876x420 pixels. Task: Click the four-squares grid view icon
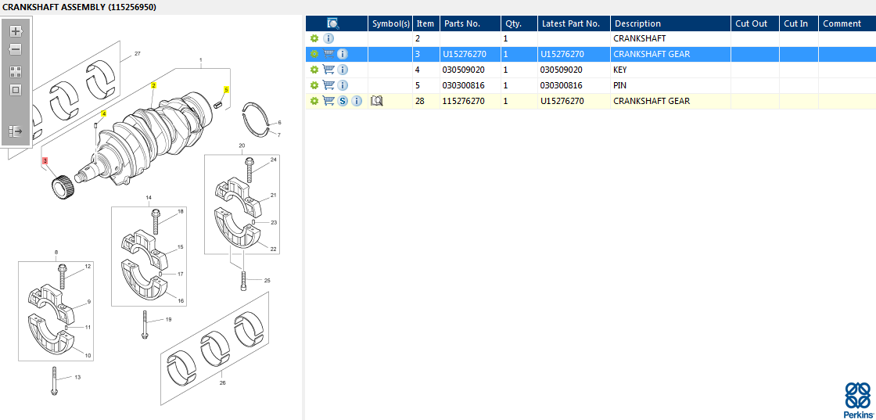[x=16, y=71]
